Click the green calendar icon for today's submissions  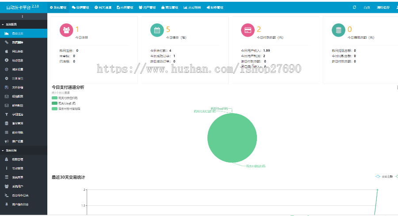(157, 30)
